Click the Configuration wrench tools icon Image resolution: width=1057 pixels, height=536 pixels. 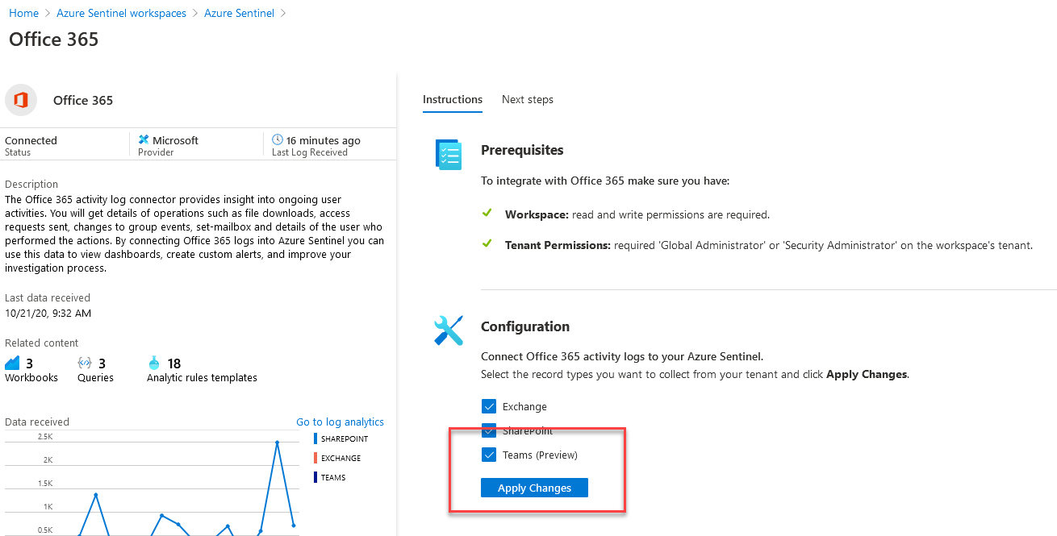pos(449,331)
